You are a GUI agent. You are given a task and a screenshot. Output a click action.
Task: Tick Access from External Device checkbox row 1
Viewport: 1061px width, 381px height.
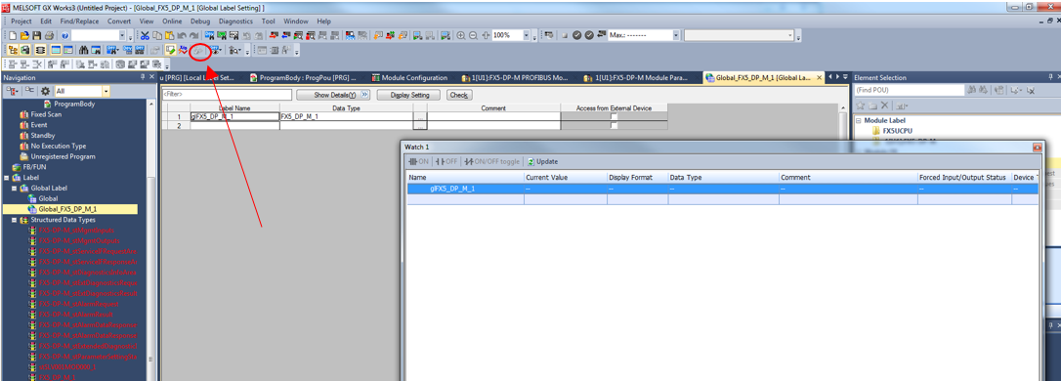[x=614, y=117]
